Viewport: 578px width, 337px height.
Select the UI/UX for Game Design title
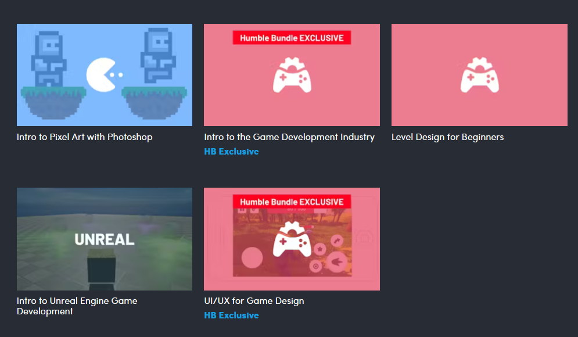(x=254, y=301)
